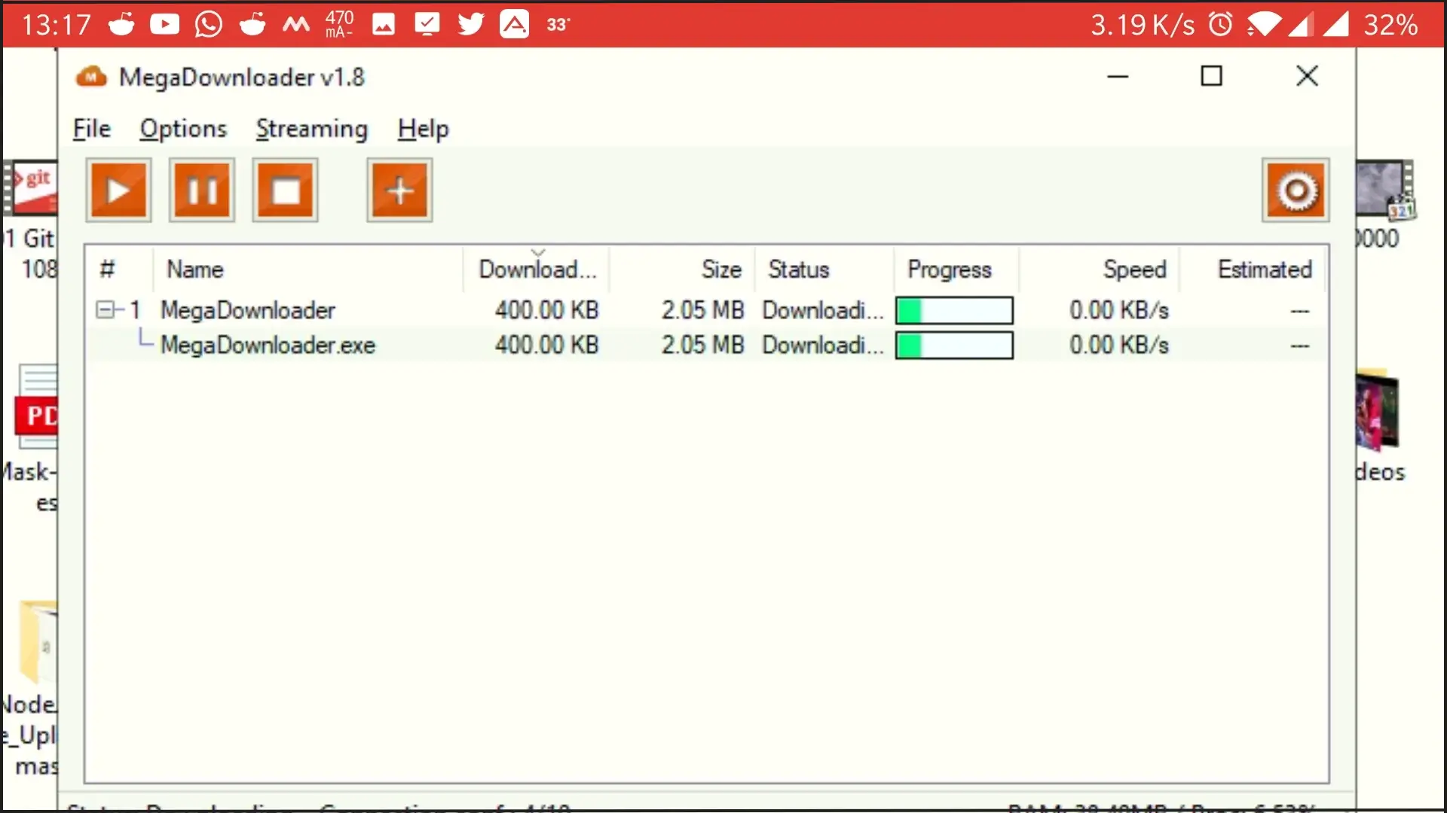Click the Downloadi... status of MegaDownloader package
Image resolution: width=1447 pixels, height=813 pixels.
coord(823,310)
